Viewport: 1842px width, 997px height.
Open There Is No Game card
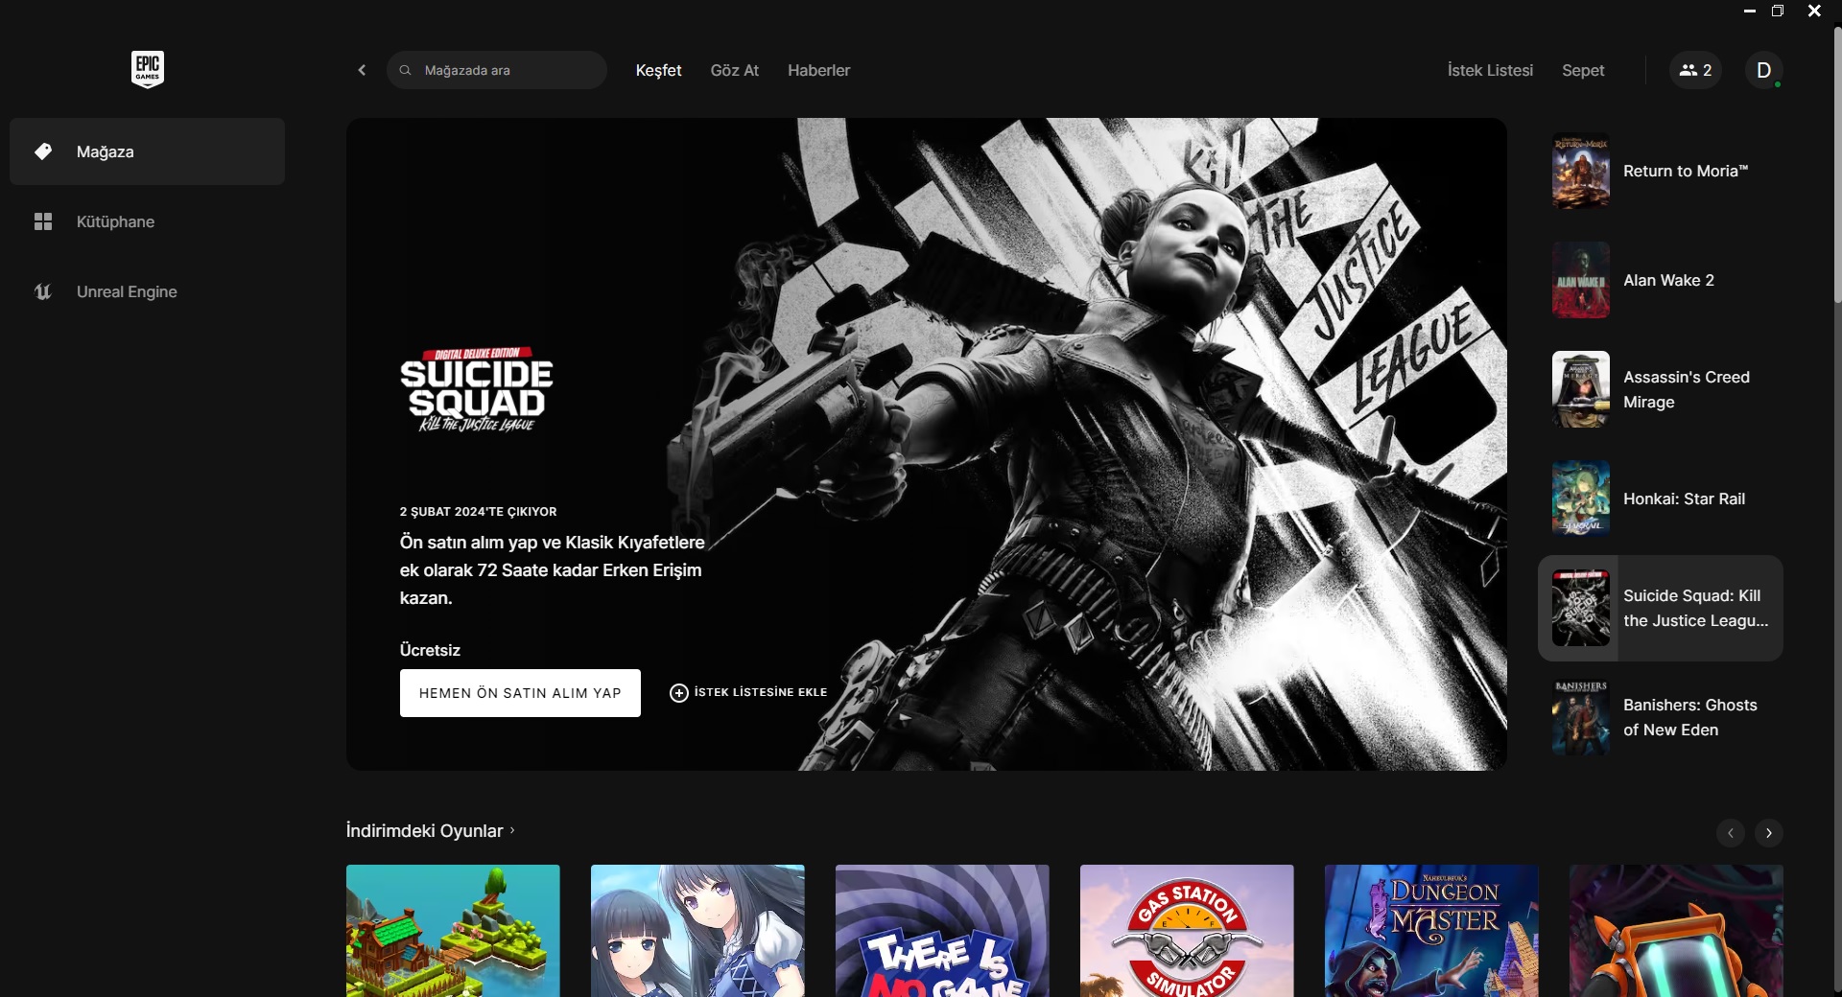[x=942, y=931]
